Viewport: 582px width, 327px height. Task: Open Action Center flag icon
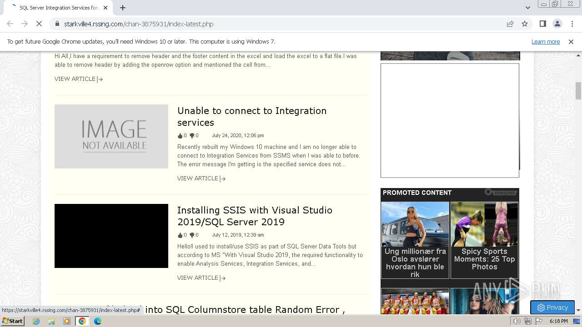point(539,321)
